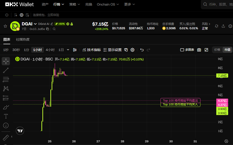Viewport: 233px width, 145px height.
Task: Click the DGAI token logo
Action: point(15,26)
